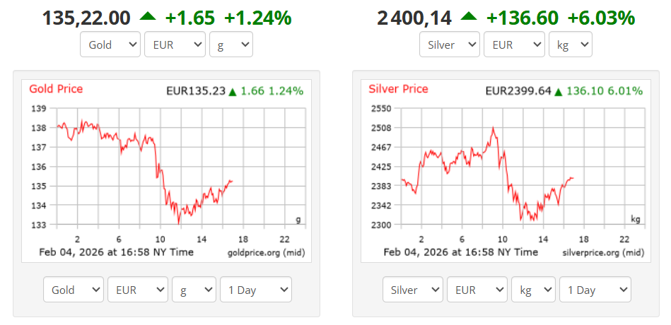Open the 1 Day range dropdown below silver chart
The image size is (671, 325).
pyautogui.click(x=595, y=290)
